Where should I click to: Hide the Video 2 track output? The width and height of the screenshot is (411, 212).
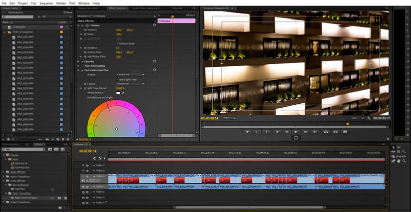83,170
